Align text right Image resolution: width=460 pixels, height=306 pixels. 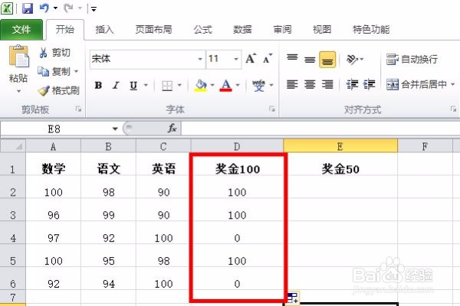click(327, 85)
